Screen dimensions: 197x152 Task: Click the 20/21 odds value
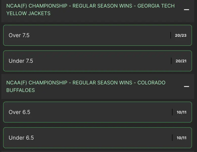(x=181, y=61)
